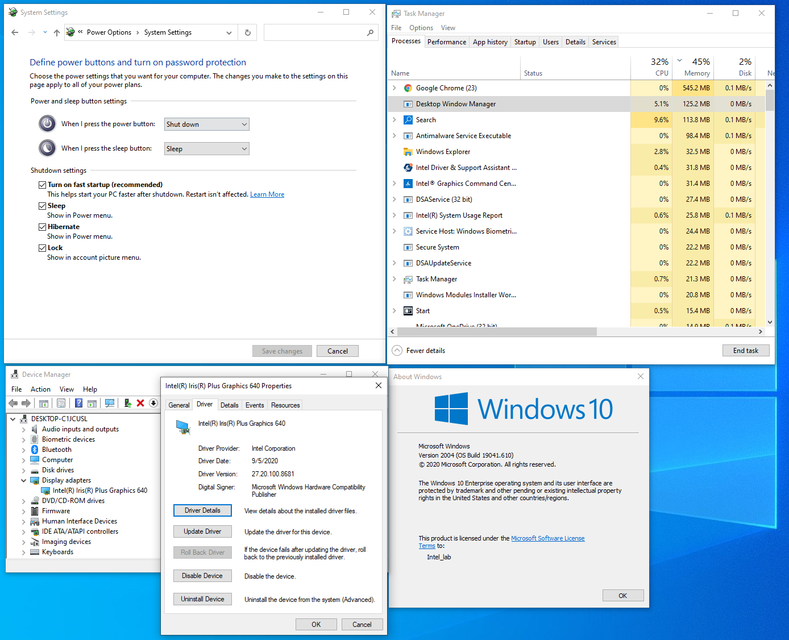Click the search box in System Settings
Viewport: 789px width, 640px height.
[315, 32]
